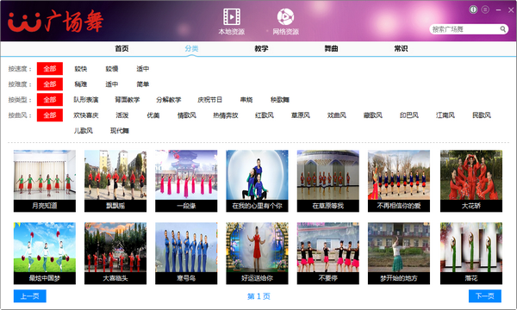Click the 搜索广场舞 search field
Viewport: 517px width, 310px height.
click(464, 29)
